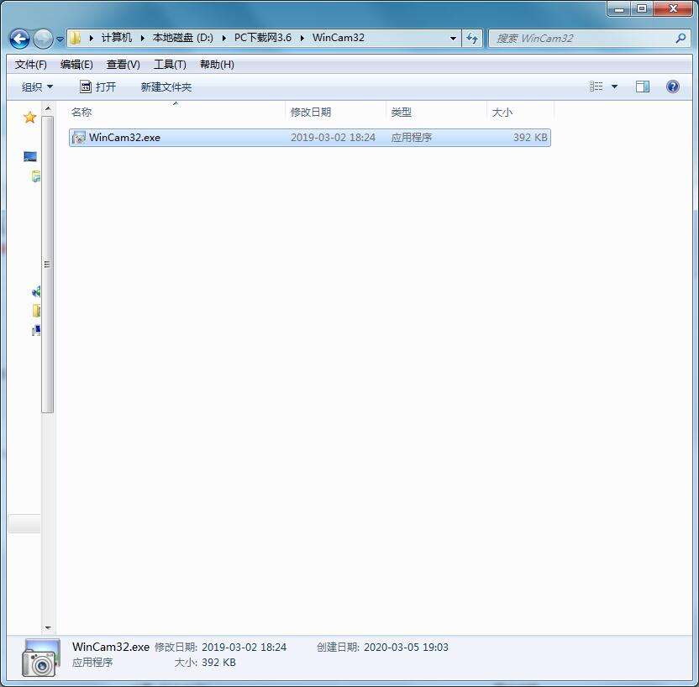Click the change view icon
The width and height of the screenshot is (699, 687).
click(x=596, y=87)
